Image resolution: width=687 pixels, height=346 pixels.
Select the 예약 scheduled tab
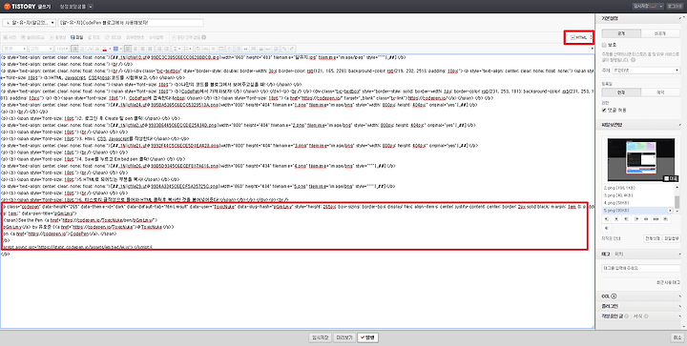click(x=660, y=92)
